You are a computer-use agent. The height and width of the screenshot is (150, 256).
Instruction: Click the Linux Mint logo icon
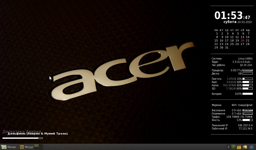tap(3, 147)
